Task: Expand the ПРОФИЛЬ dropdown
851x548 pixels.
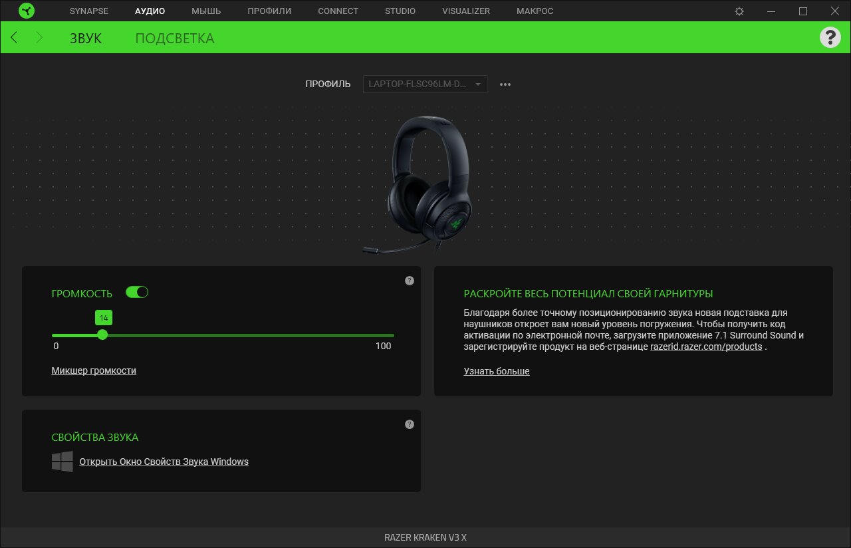Action: pyautogui.click(x=425, y=84)
